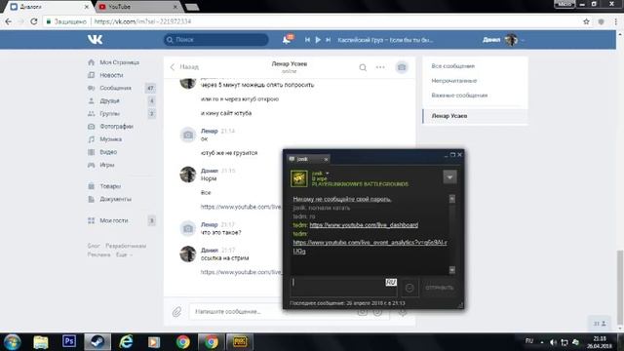Click the Windows Start button

pos(13,342)
